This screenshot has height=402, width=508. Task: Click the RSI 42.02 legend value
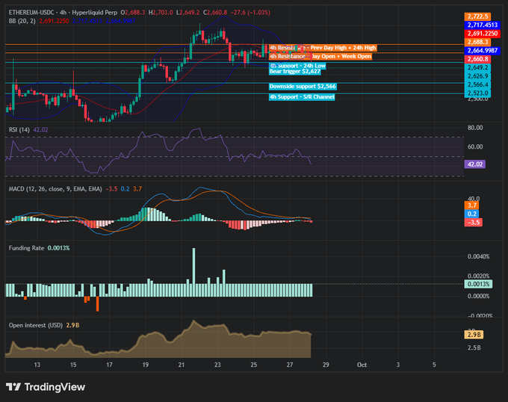click(40, 130)
